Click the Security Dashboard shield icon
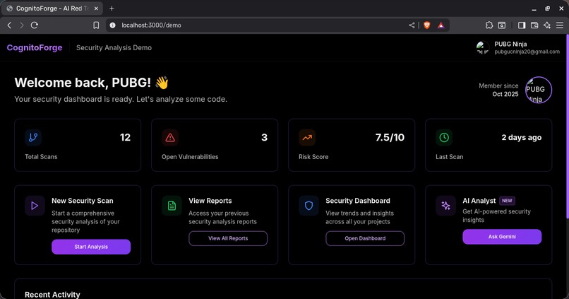This screenshot has width=569, height=299. point(309,206)
